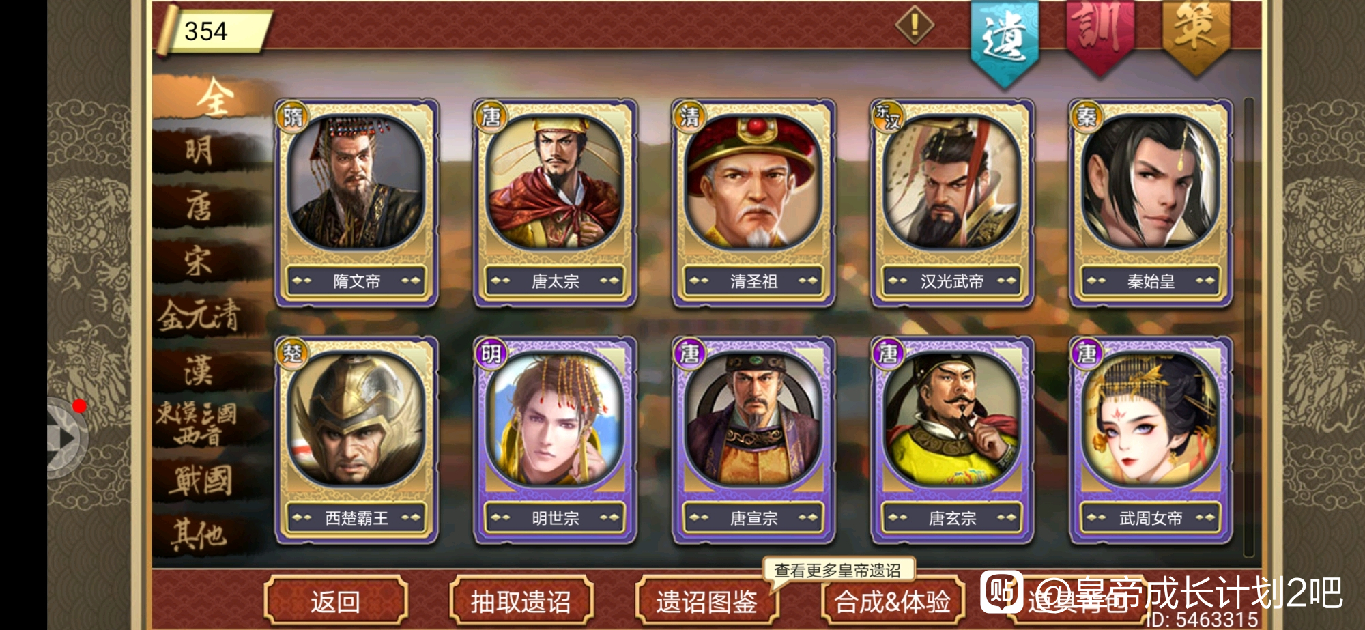This screenshot has height=630, width=1365.
Task: Select the 其他 category tab
Action: (200, 534)
